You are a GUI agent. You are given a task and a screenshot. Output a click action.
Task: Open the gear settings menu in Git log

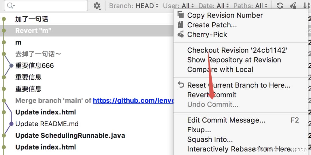tap(97, 6)
